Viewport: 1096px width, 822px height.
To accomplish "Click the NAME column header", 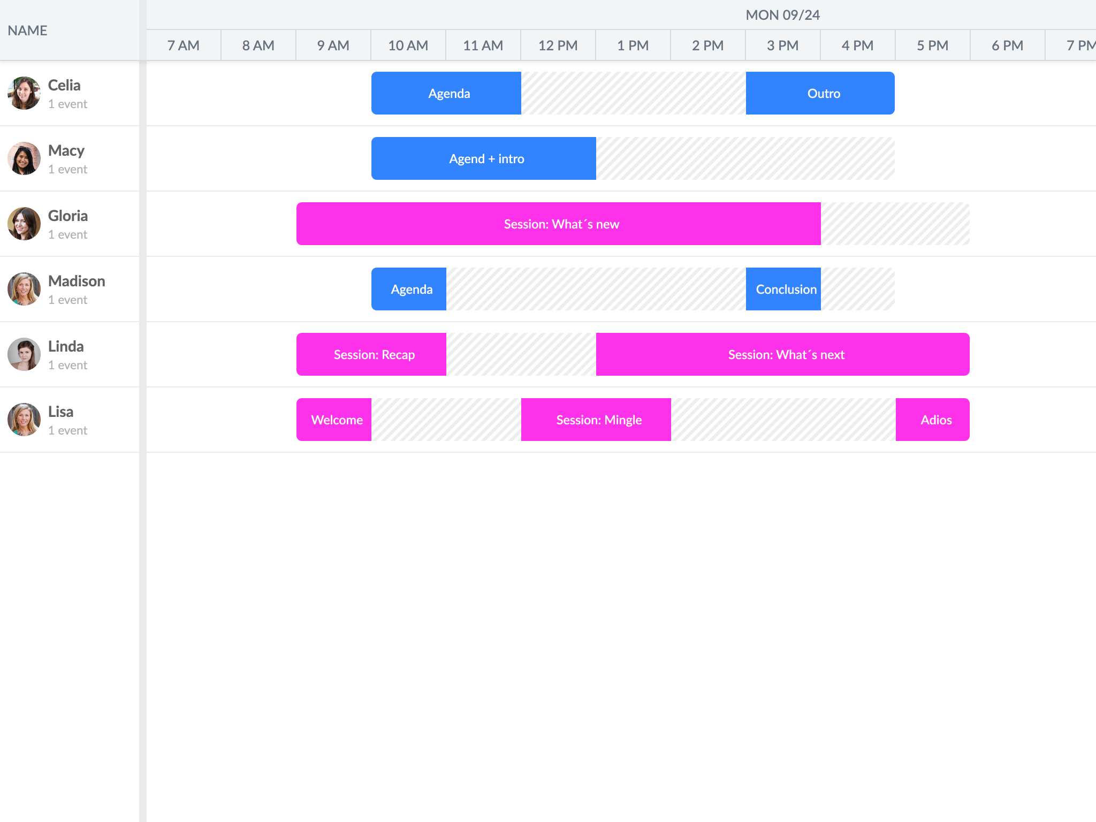I will [x=70, y=31].
